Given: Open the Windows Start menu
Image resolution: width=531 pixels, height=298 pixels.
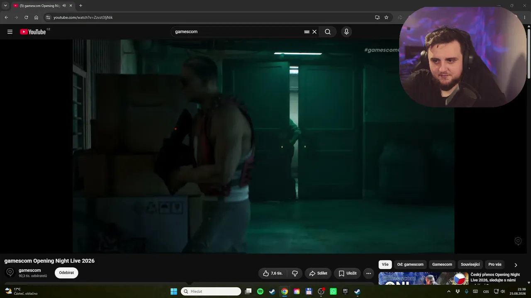Looking at the screenshot, I should point(174,291).
